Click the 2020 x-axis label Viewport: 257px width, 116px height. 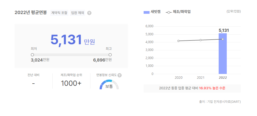click(x=178, y=78)
